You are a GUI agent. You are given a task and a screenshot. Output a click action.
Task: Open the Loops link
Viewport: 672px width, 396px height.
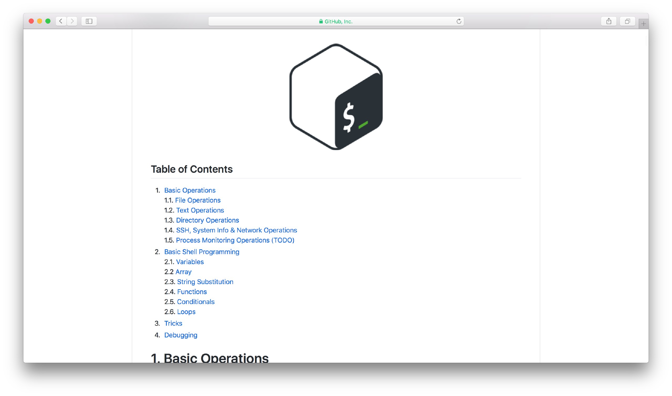tap(186, 312)
